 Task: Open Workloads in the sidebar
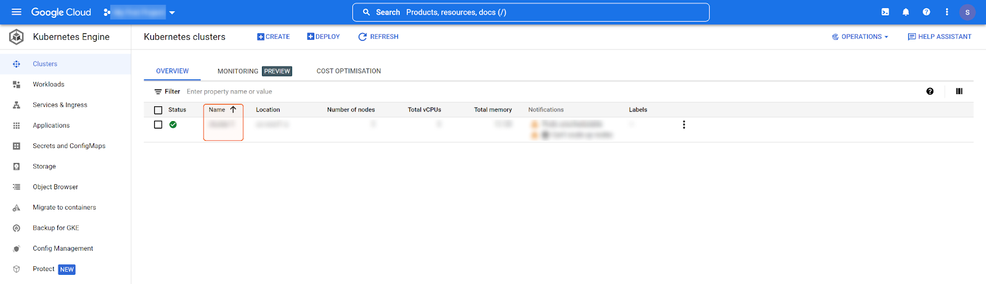coord(48,84)
